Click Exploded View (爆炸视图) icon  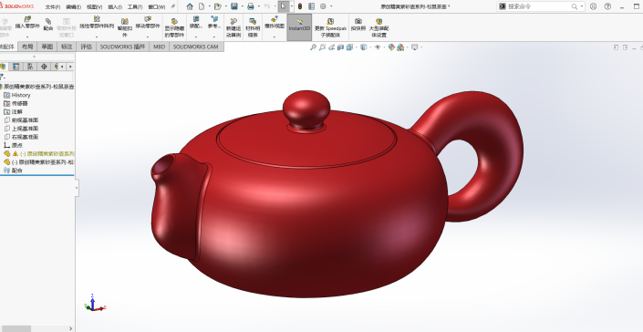pyautogui.click(x=275, y=19)
